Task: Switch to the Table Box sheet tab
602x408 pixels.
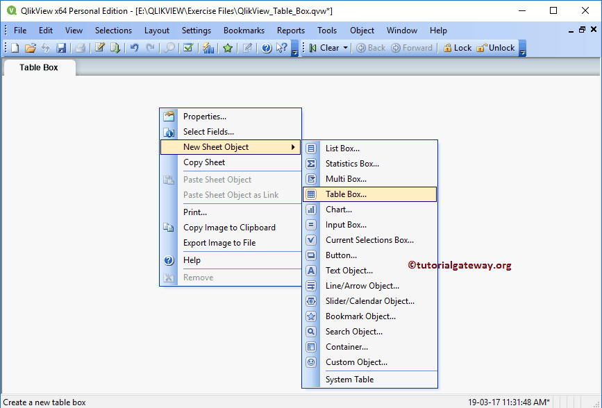Action: tap(38, 68)
